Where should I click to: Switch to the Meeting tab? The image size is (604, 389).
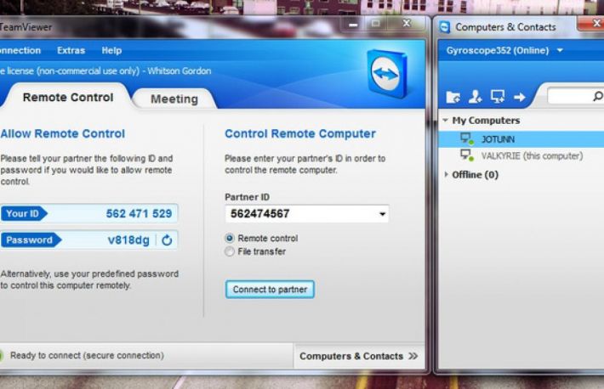coord(174,99)
